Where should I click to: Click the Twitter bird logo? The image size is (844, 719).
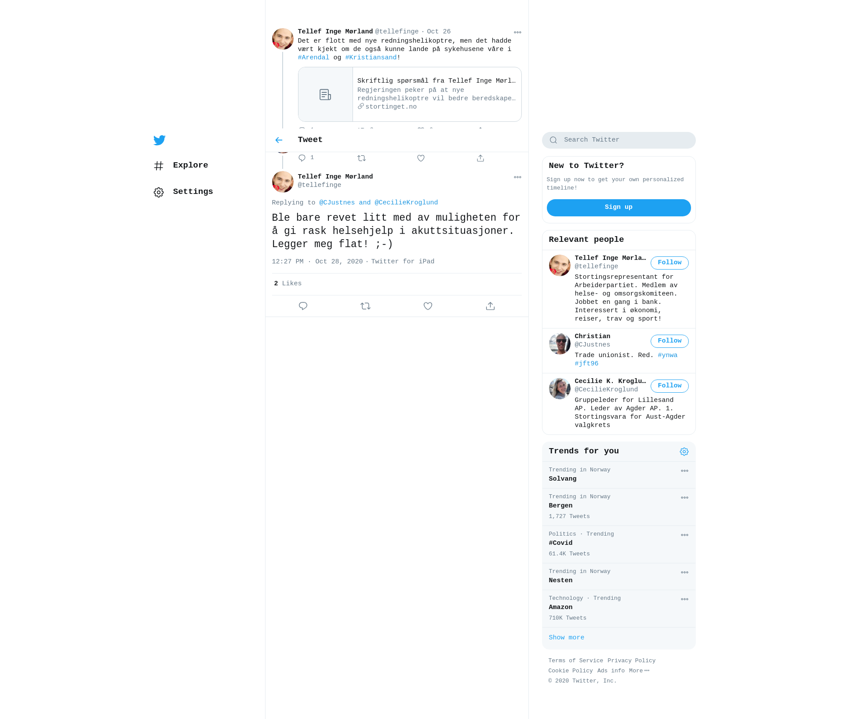point(159,140)
